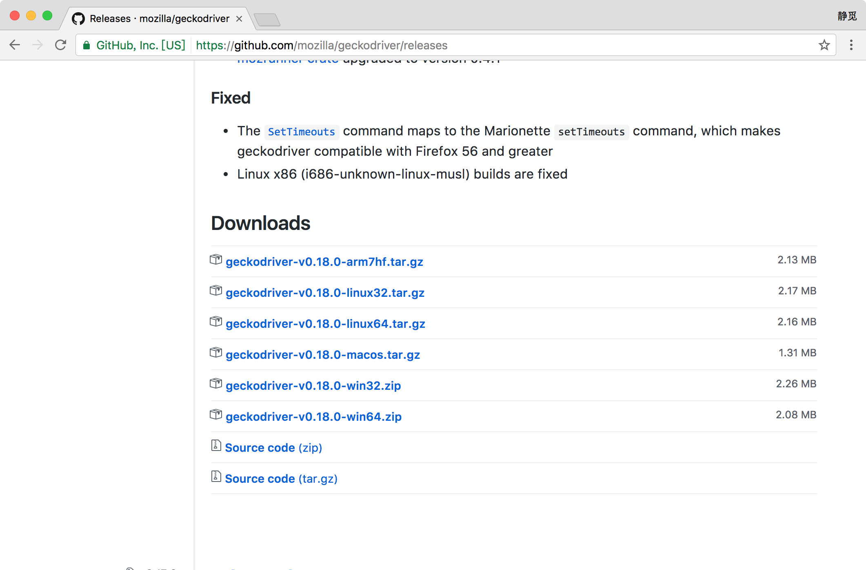Click the green secure padlock icon
Viewport: 866px width, 570px height.
click(87, 45)
